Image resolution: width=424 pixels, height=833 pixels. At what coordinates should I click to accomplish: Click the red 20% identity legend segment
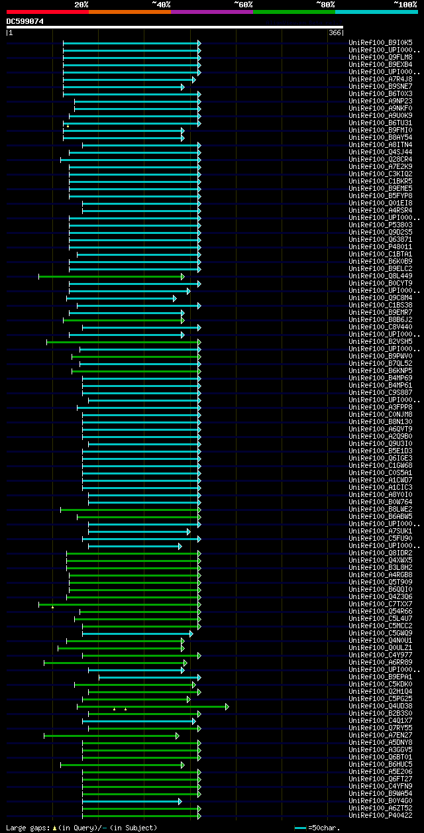click(48, 12)
